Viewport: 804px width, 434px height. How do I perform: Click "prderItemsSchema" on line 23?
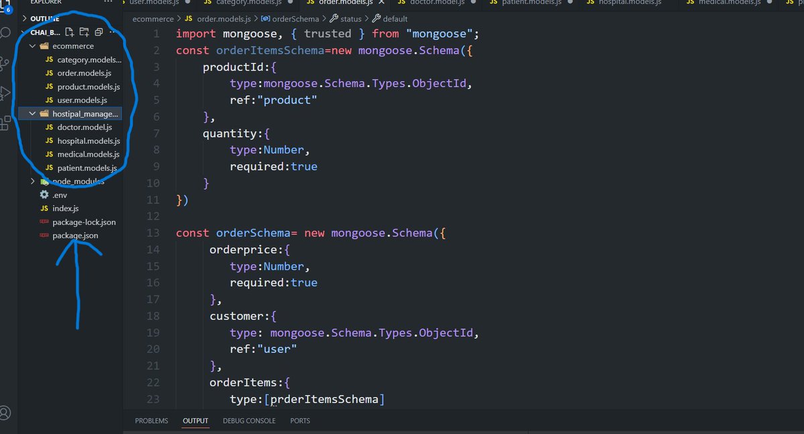[324, 399]
